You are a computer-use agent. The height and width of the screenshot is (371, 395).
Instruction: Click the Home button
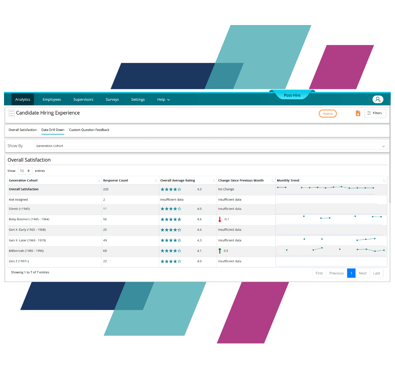point(327,114)
